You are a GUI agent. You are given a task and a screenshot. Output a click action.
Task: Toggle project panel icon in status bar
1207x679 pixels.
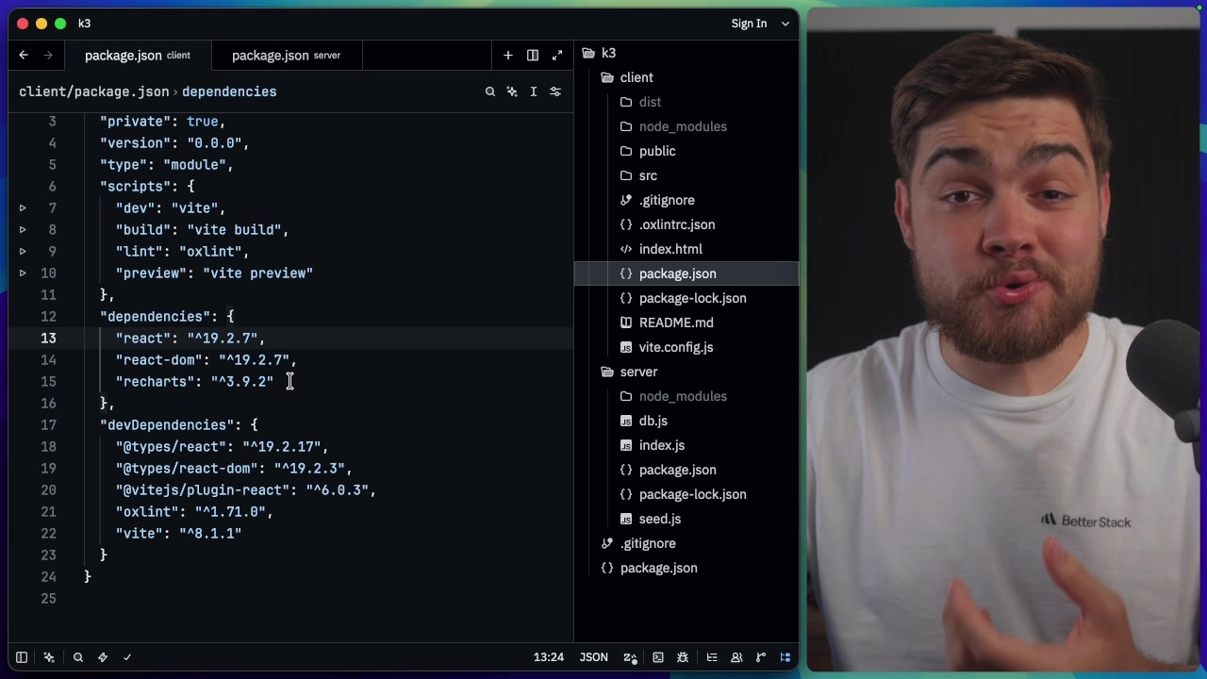785,657
